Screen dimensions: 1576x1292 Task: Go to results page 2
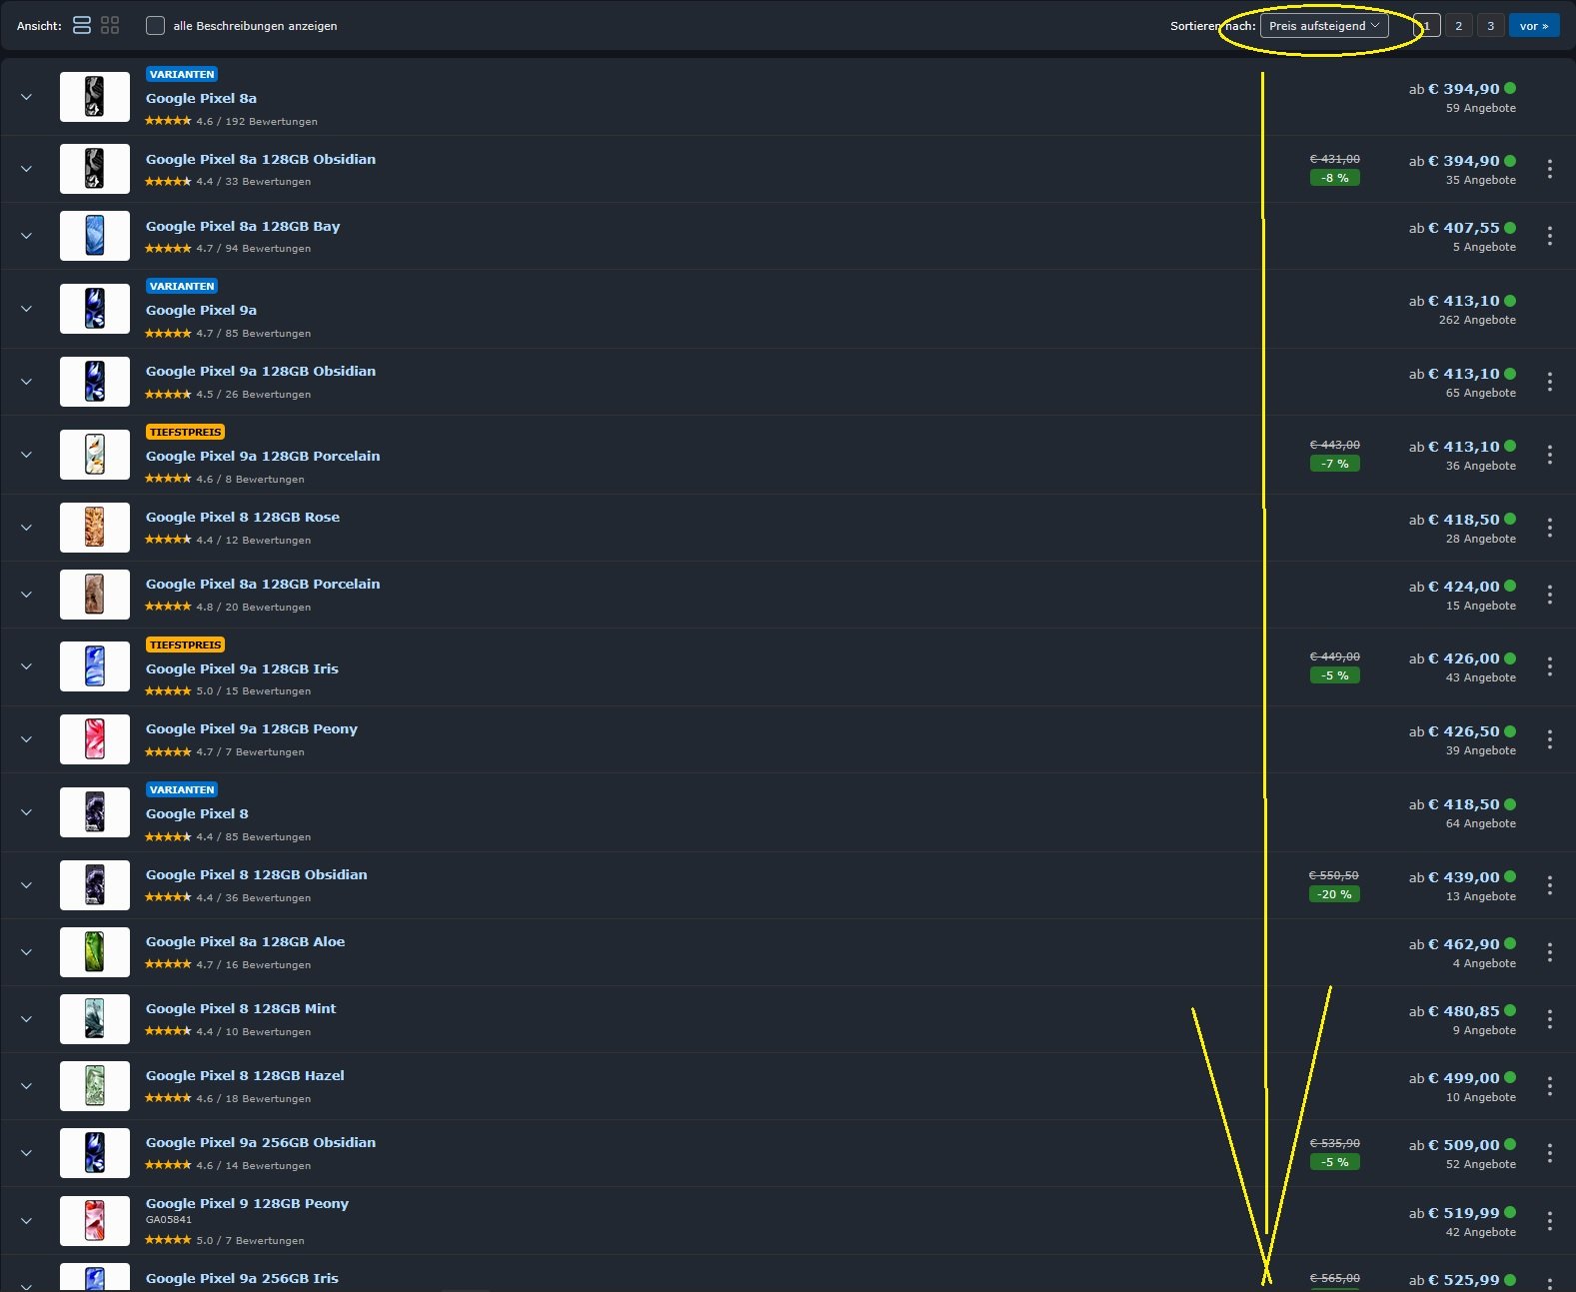[1459, 26]
